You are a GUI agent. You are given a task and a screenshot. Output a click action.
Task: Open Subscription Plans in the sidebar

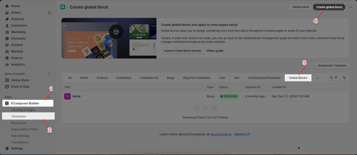pyautogui.click(x=25, y=129)
